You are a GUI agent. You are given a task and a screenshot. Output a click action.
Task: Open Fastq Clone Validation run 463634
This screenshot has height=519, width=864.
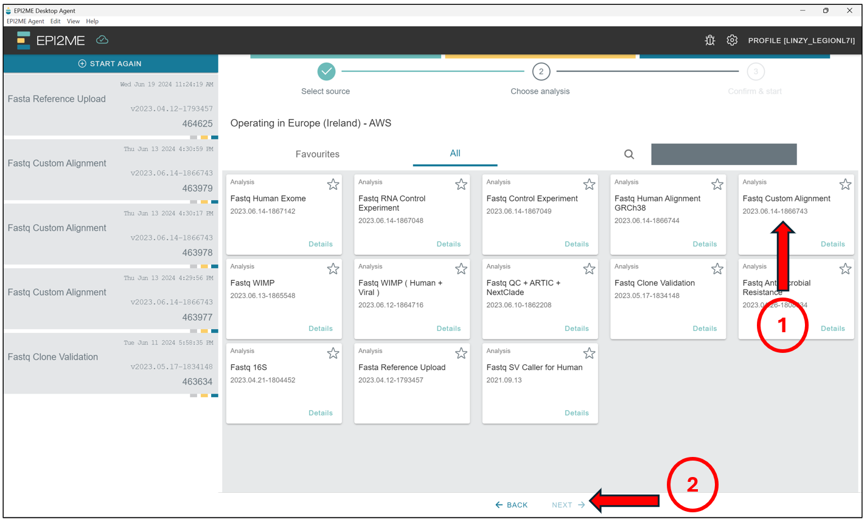coord(111,364)
